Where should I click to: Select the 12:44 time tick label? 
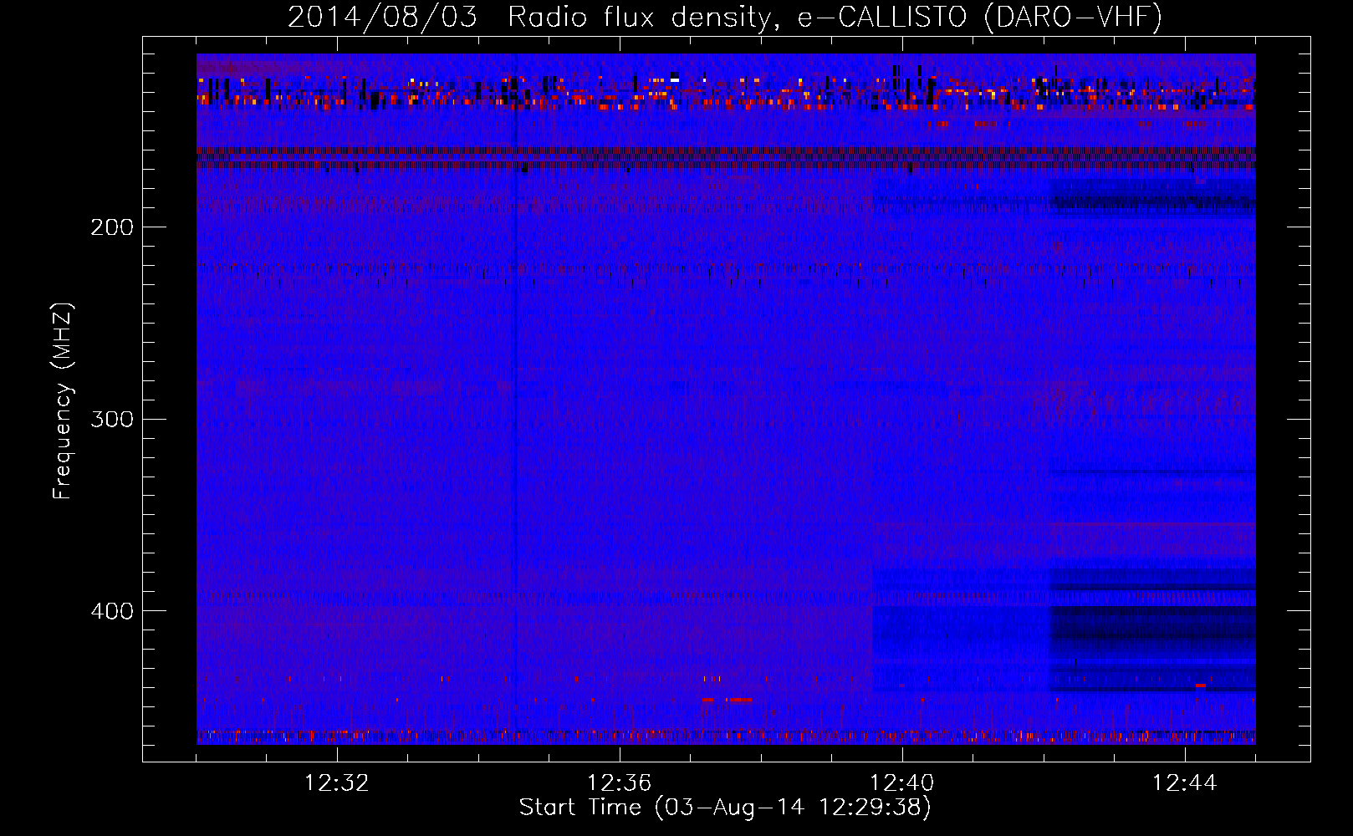pyautogui.click(x=1185, y=783)
